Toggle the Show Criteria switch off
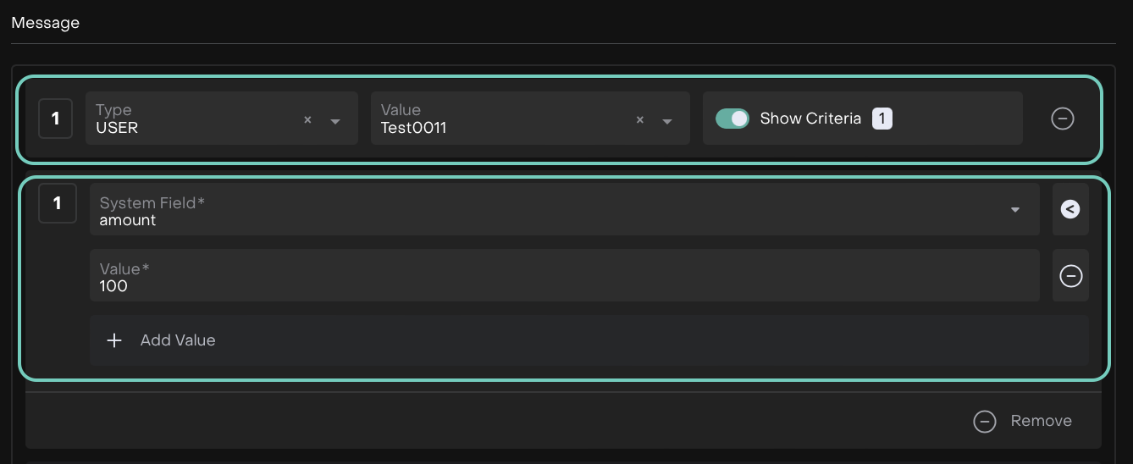Screen dimensions: 1133x464 732,119
